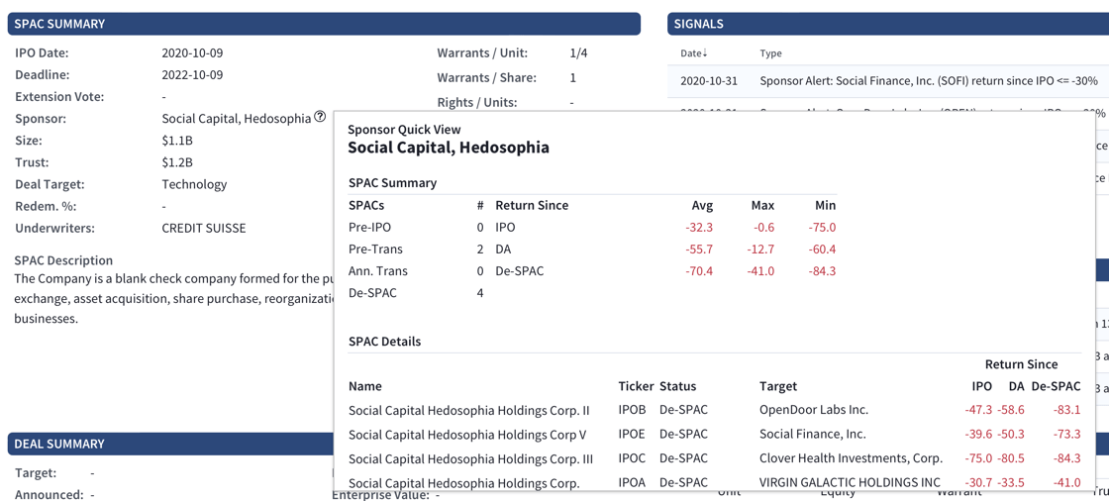Click the Name column header in SPAC Details
This screenshot has height=501, width=1109.
coord(364,386)
